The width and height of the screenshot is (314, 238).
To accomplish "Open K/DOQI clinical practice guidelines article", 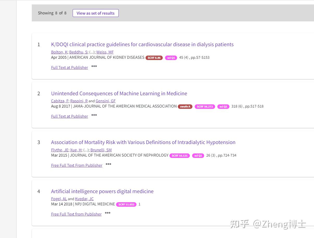I will click(142, 44).
